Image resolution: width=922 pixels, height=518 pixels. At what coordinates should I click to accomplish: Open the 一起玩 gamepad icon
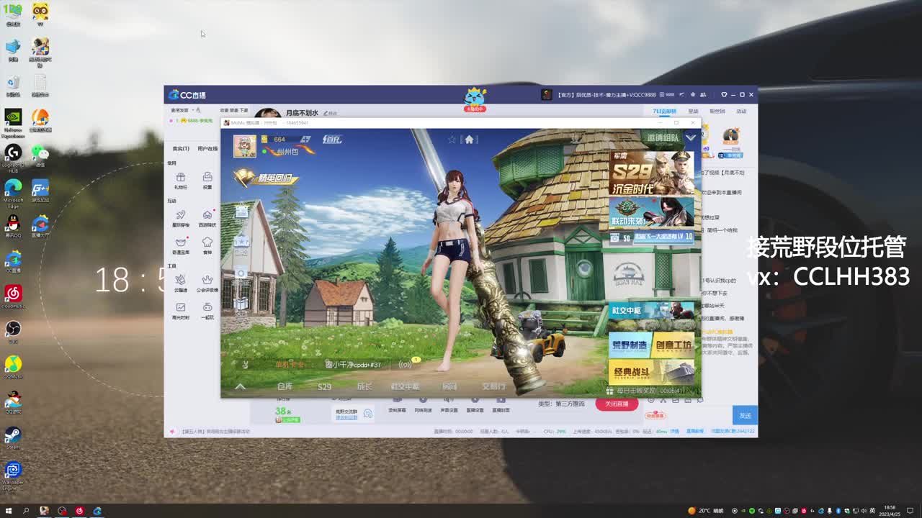tap(207, 307)
